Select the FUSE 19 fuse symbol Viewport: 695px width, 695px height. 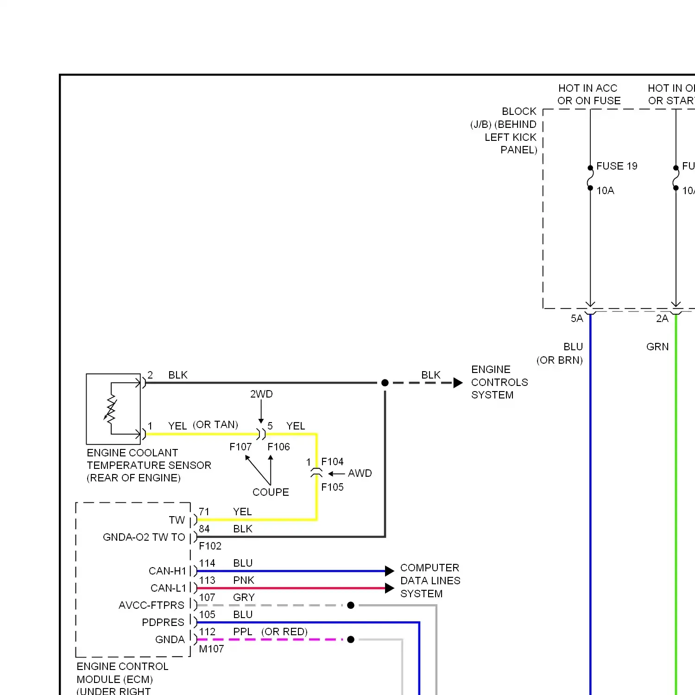[x=590, y=178]
